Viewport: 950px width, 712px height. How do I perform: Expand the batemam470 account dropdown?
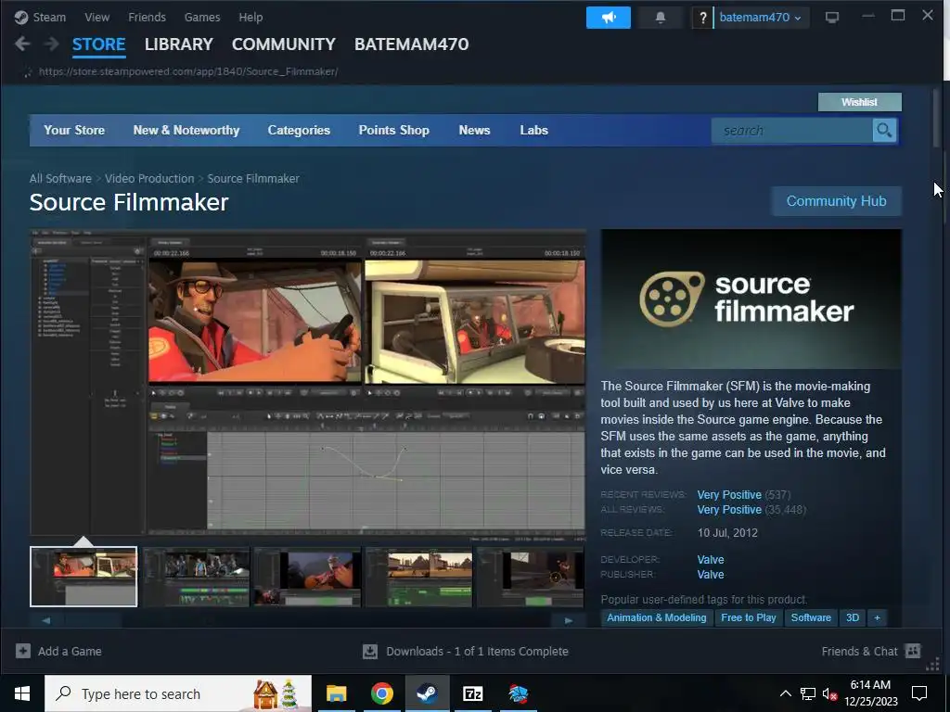point(761,18)
